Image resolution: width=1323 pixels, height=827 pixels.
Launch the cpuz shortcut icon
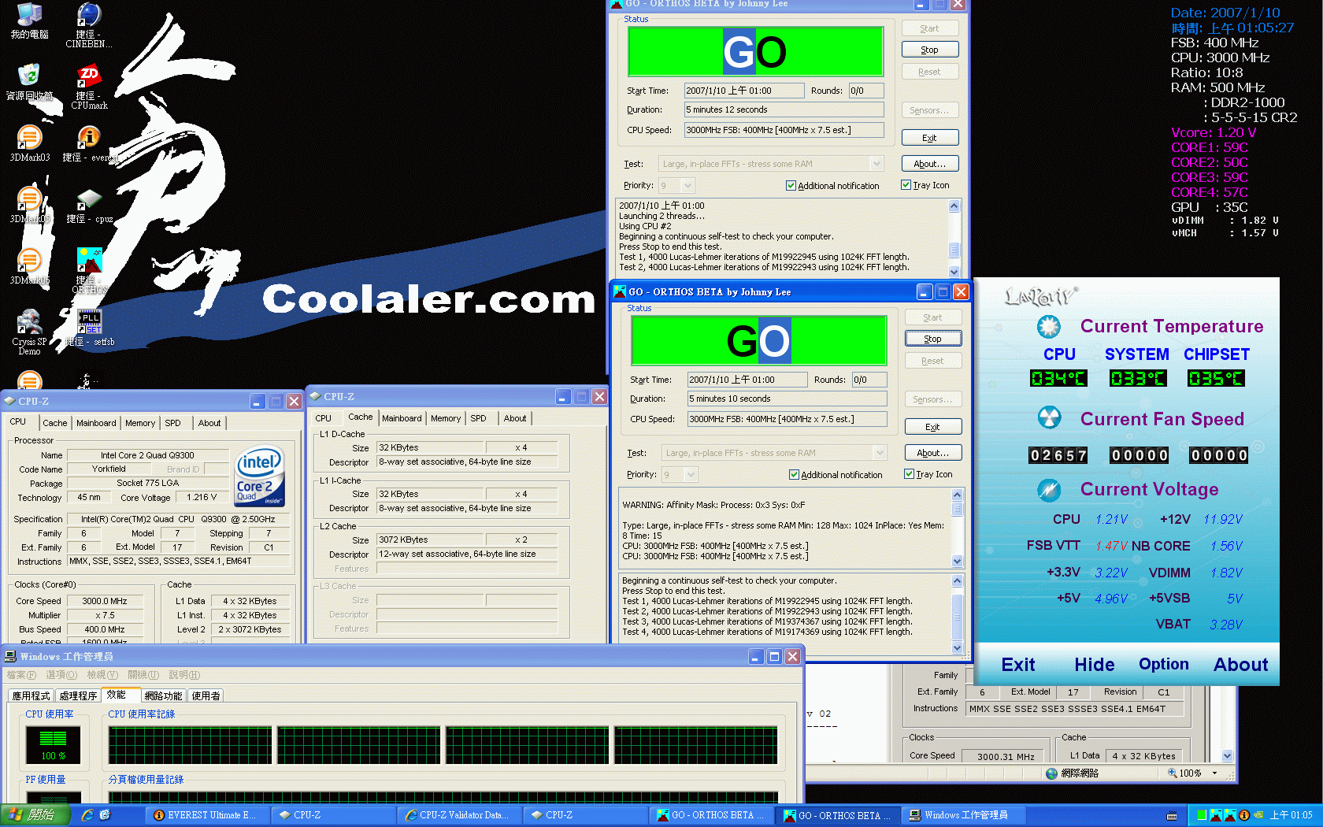pyautogui.click(x=89, y=204)
